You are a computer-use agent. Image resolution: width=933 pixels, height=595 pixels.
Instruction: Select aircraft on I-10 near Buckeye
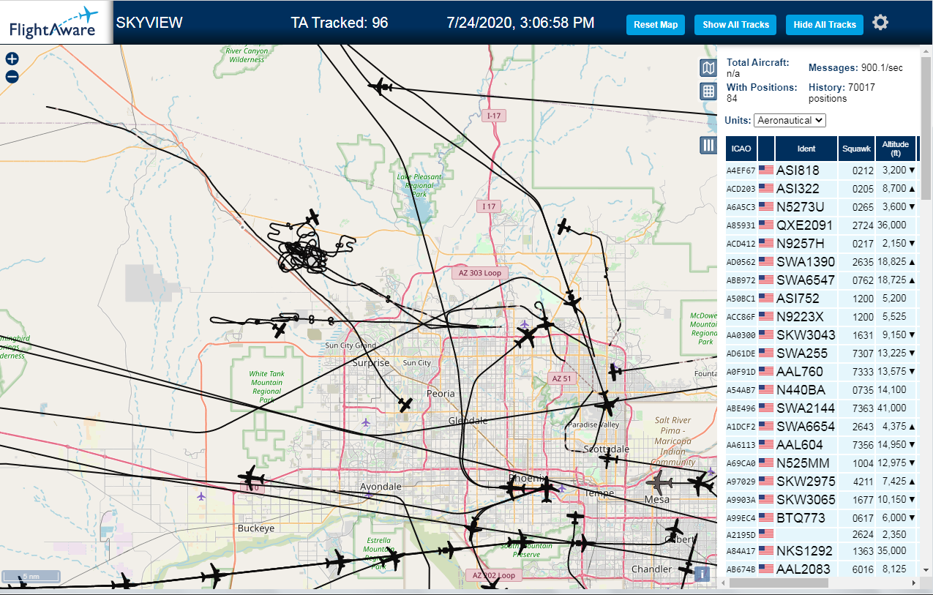pos(252,479)
